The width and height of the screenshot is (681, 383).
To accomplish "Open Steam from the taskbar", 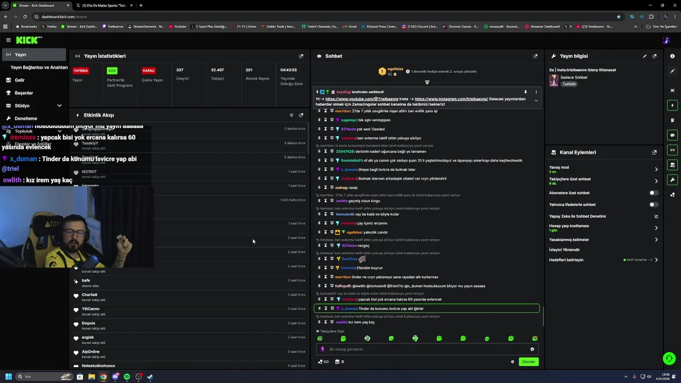I will pyautogui.click(x=150, y=377).
